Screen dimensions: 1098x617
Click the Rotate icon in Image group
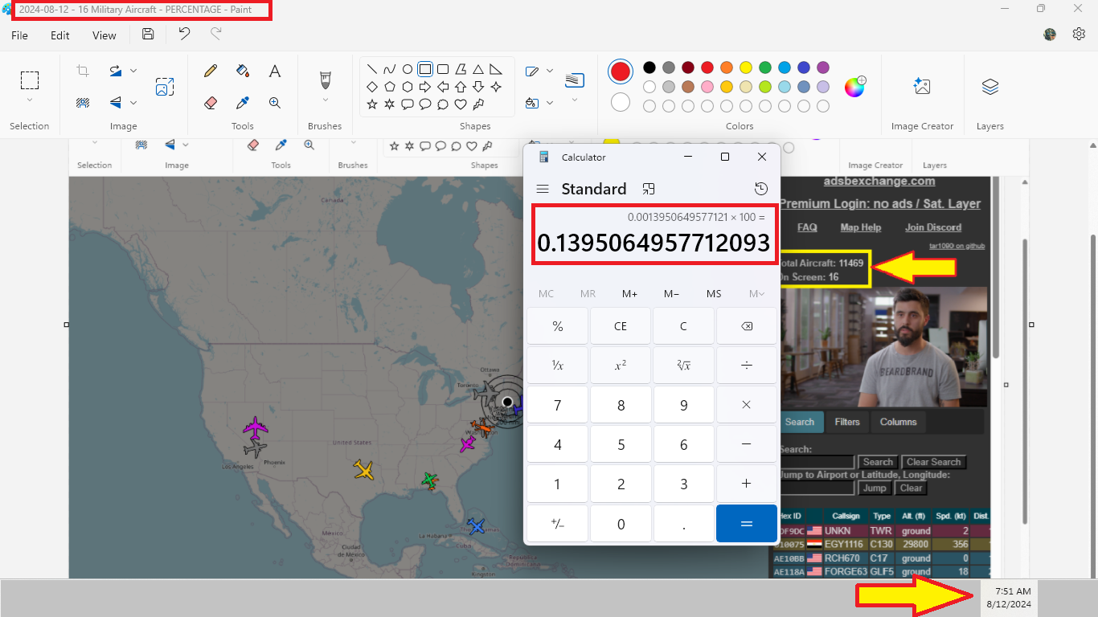click(x=116, y=71)
